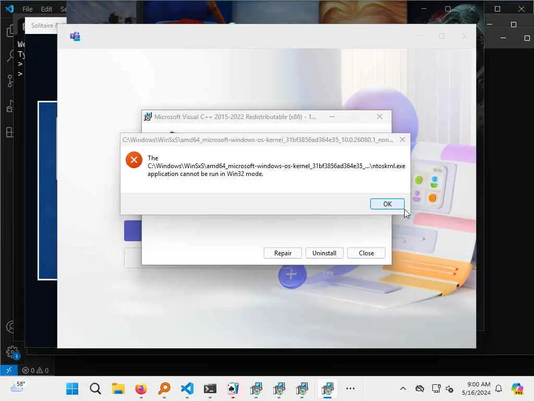
Task: Open Windows Search from the taskbar
Action: tap(95, 388)
